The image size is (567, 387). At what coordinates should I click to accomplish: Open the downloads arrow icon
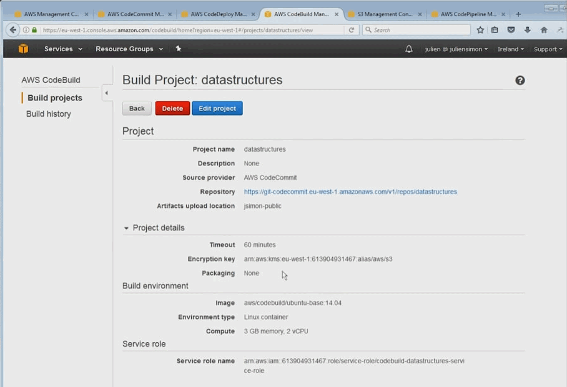point(527,30)
